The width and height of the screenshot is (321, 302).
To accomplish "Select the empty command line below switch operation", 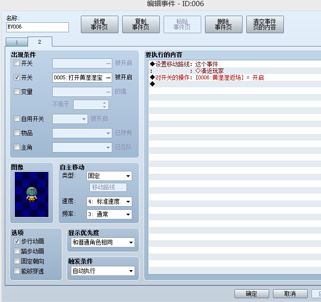I will pos(234,84).
